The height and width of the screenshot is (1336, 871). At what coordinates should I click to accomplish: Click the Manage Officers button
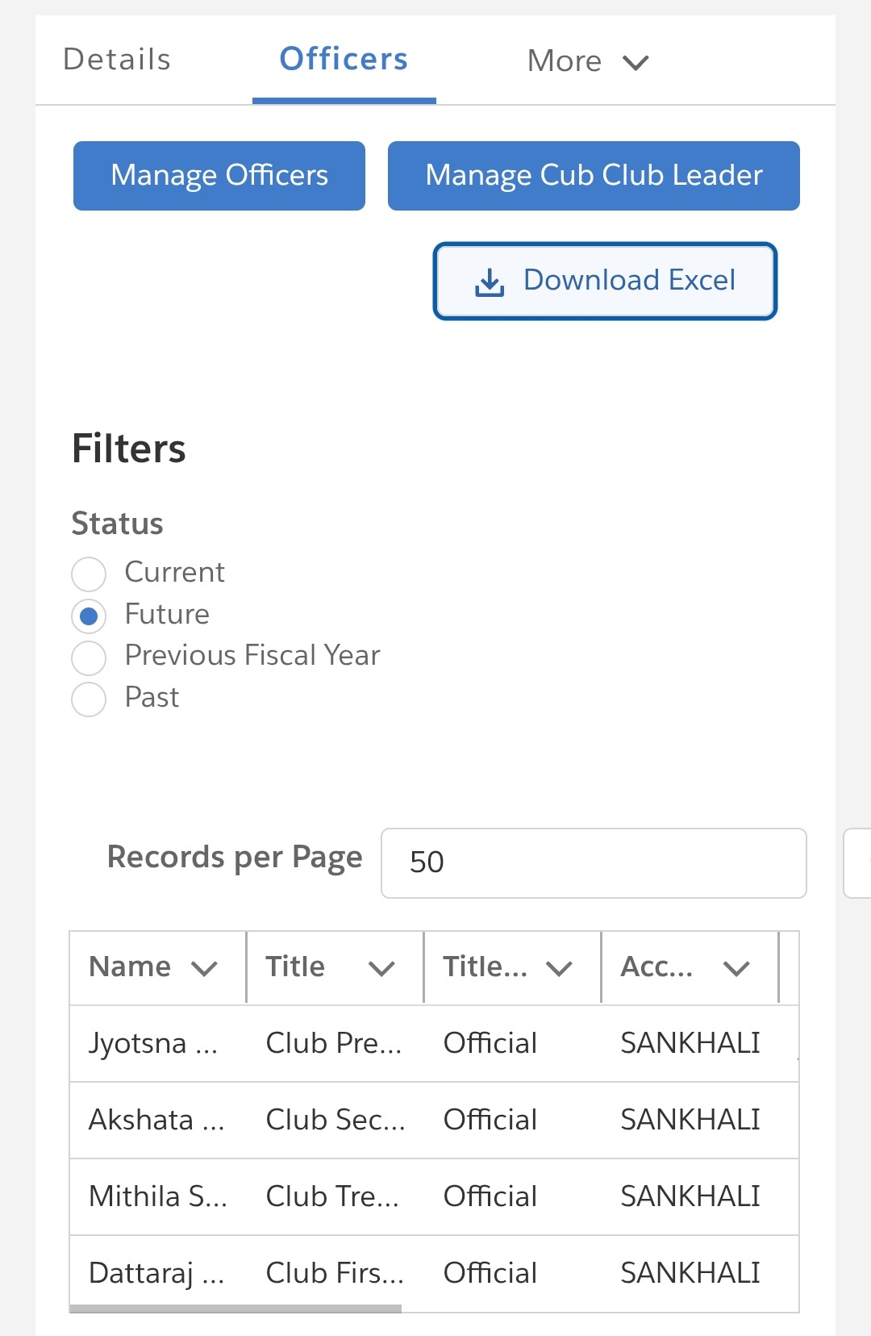(x=219, y=176)
